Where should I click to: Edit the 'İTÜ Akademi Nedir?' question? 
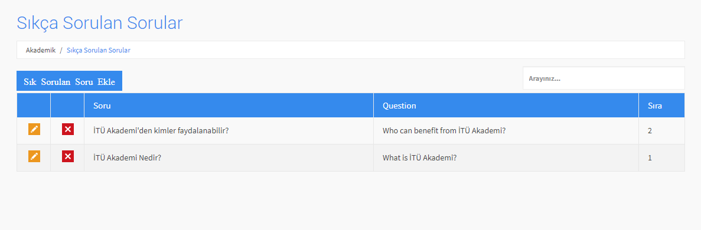[34, 156]
